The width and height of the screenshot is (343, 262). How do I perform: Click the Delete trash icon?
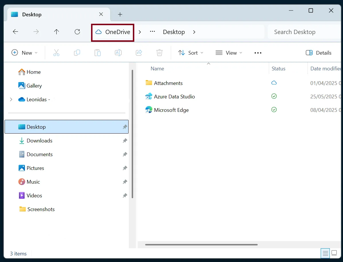click(159, 53)
